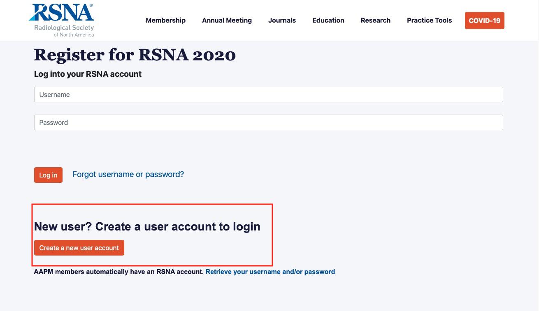539x311 pixels.
Task: Open the Practice Tools menu
Action: [429, 20]
